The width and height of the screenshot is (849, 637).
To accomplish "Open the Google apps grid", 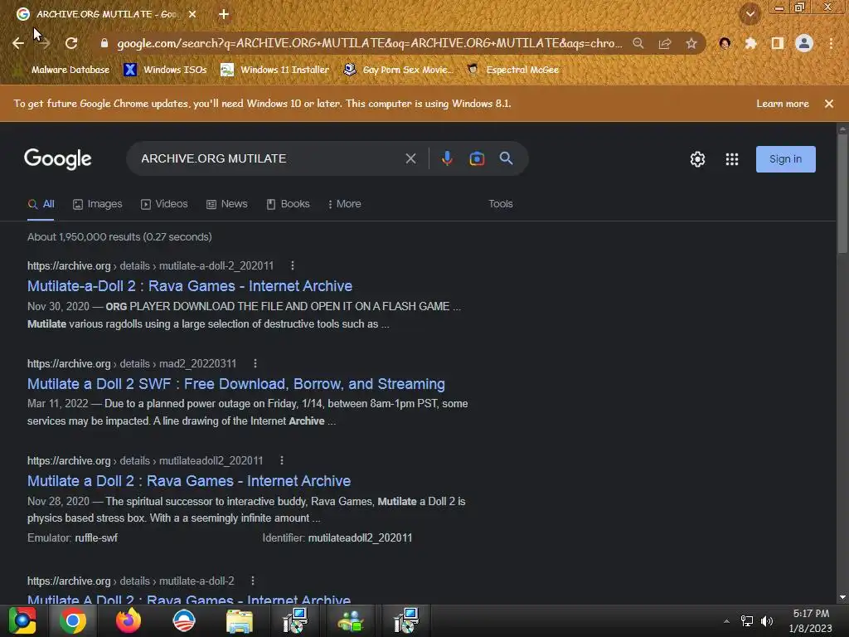I will point(732,158).
